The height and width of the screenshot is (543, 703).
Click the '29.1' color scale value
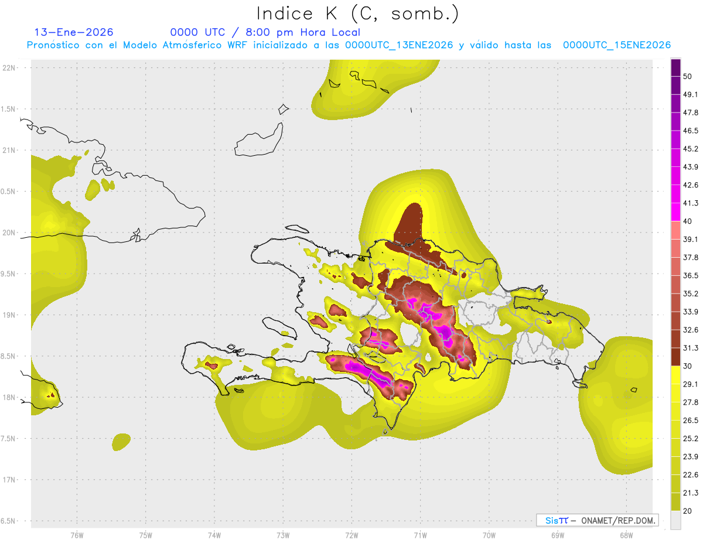[x=691, y=384]
